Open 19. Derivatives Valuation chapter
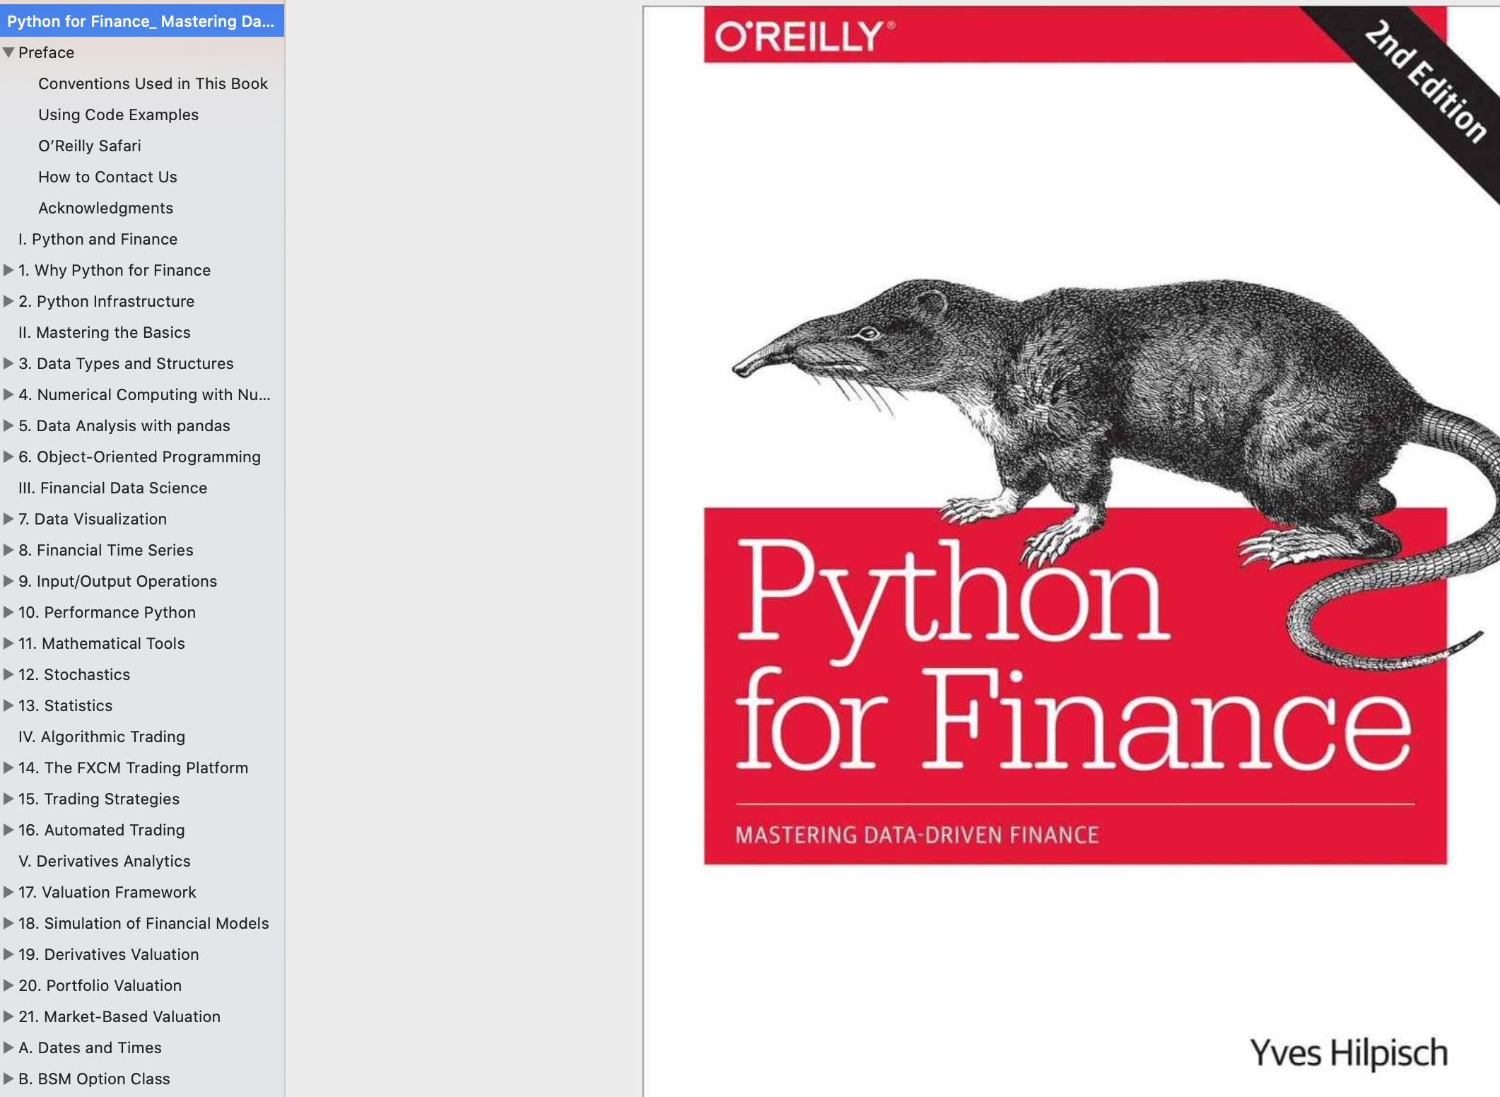Screen dimensions: 1500x1097 (x=108, y=954)
